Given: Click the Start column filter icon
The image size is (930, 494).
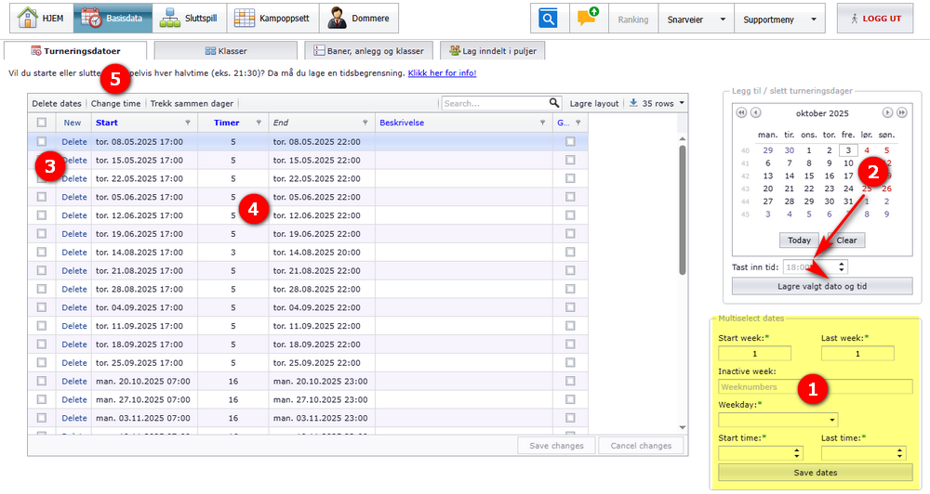Looking at the screenshot, I should click(x=187, y=123).
